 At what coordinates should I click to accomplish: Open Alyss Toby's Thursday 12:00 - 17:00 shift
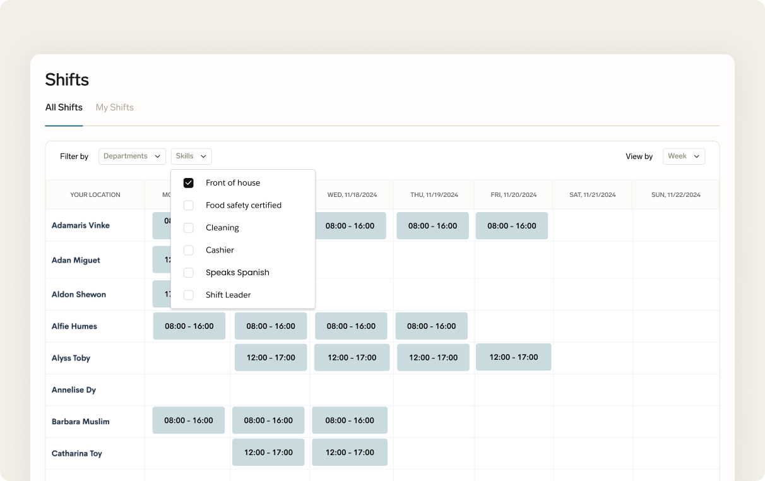[x=434, y=357]
